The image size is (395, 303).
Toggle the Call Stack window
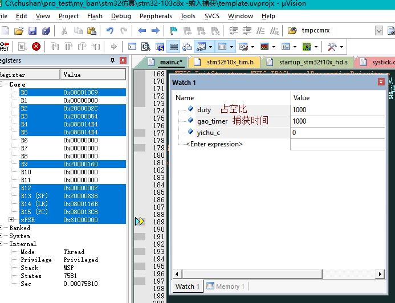click(187, 47)
